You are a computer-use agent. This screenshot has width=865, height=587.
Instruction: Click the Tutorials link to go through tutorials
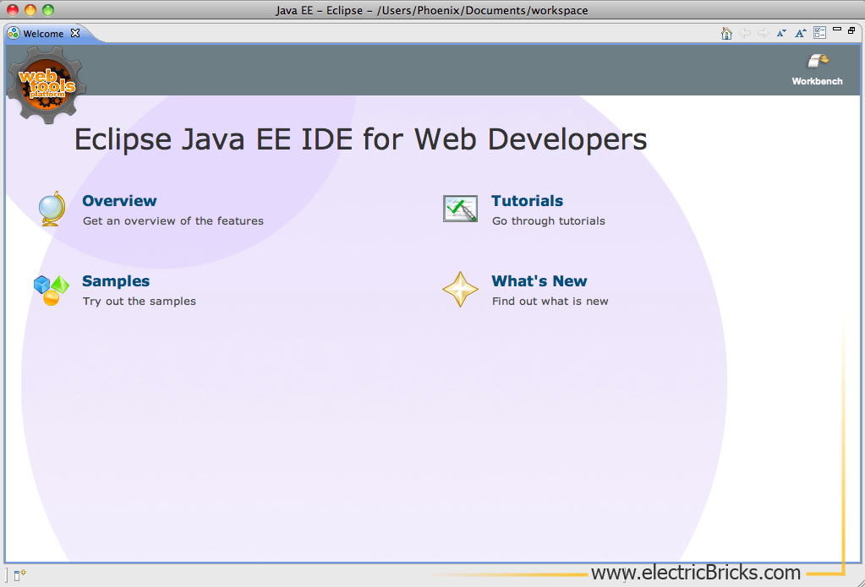pyautogui.click(x=527, y=201)
